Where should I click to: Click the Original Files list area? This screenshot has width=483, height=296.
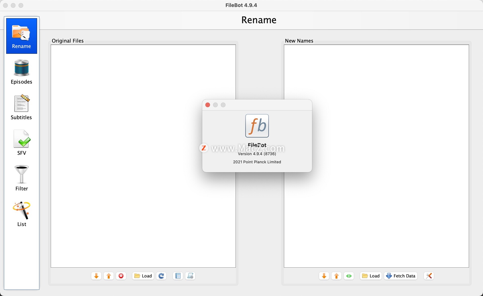pos(143,156)
